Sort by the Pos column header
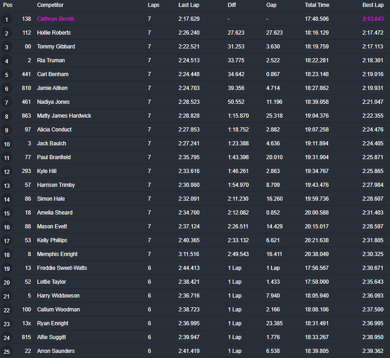The image size is (390, 358). pyautogui.click(x=8, y=5)
